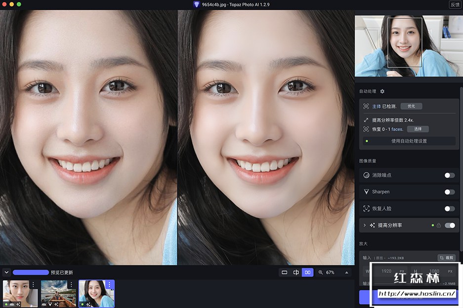Enable the Sharpen toggle
This screenshot has height=308, width=463.
click(450, 192)
